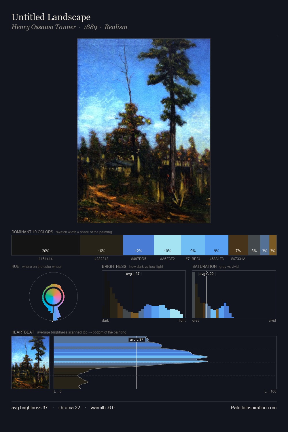Click the L = 100 axis label

coord(270,391)
